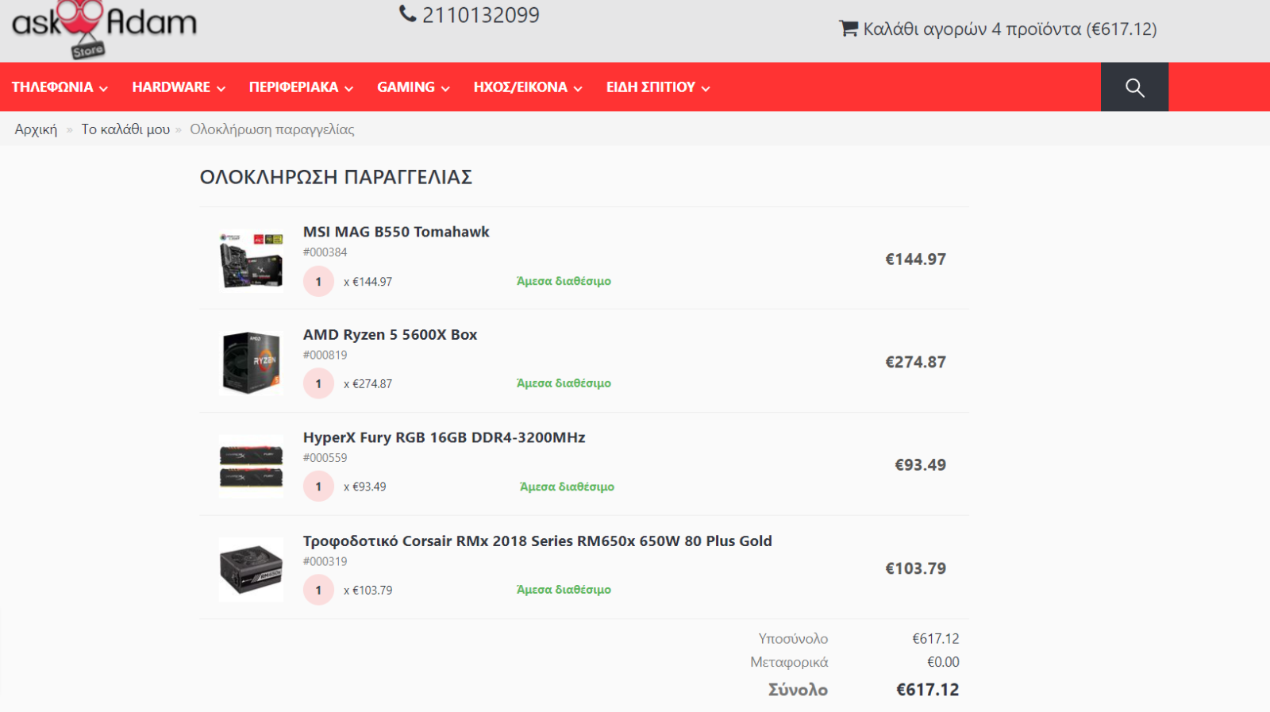
Task: Click Σύνολο label
Action: 799,690
